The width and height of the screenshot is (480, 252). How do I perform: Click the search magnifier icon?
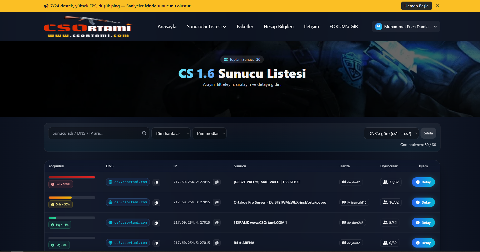(144, 133)
